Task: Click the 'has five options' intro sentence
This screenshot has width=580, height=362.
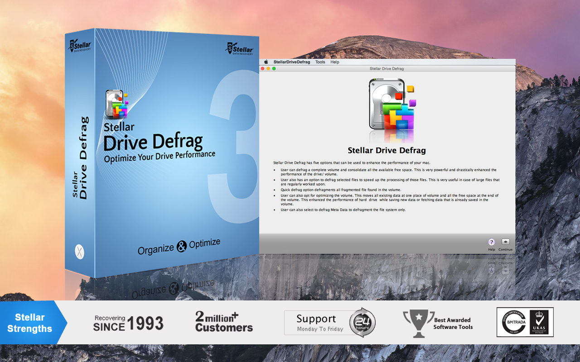Action: pos(352,162)
